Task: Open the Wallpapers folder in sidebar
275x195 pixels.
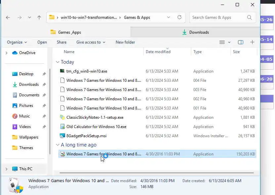Action: 25,137
